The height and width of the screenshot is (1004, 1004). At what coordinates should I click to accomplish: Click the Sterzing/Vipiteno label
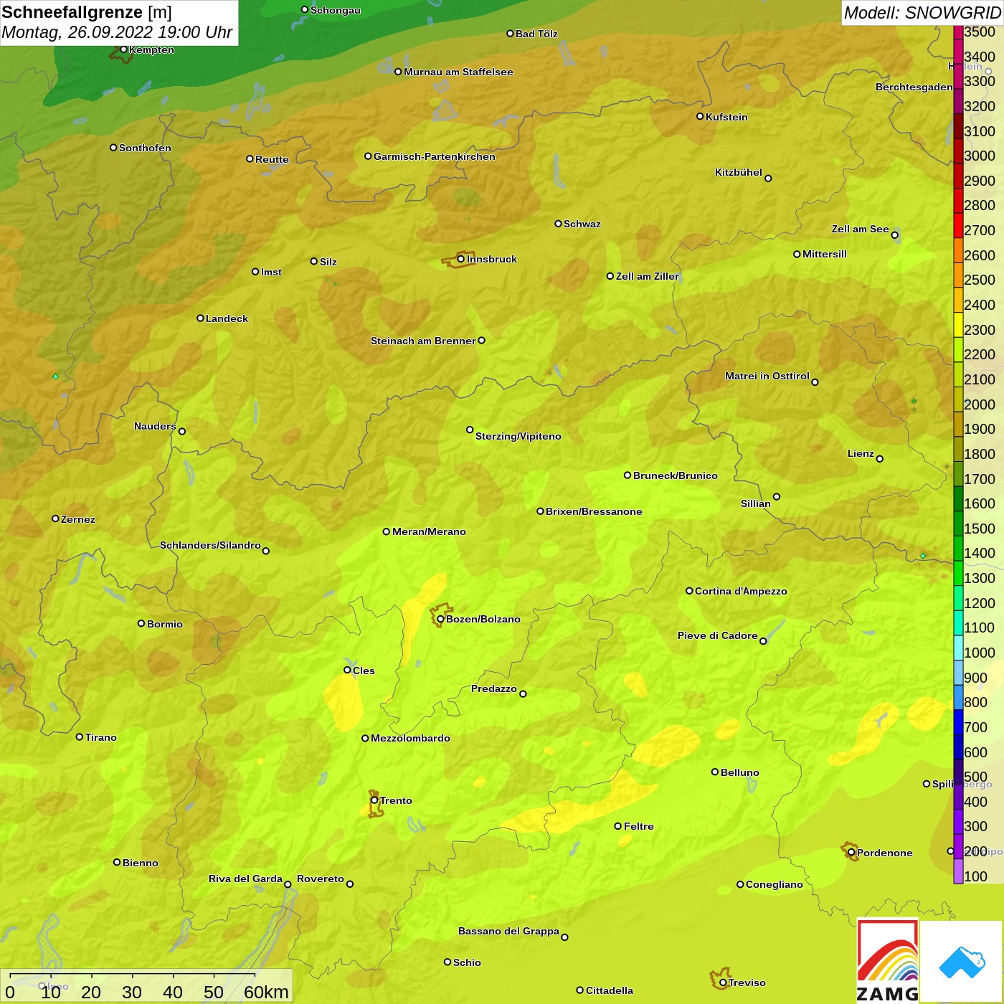518,436
